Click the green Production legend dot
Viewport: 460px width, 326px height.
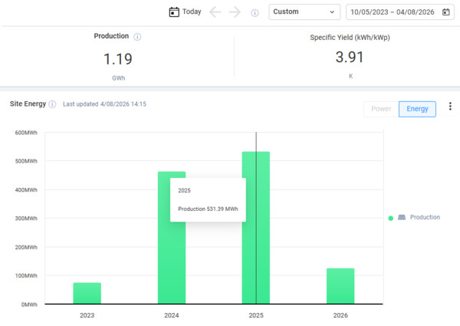(x=390, y=218)
